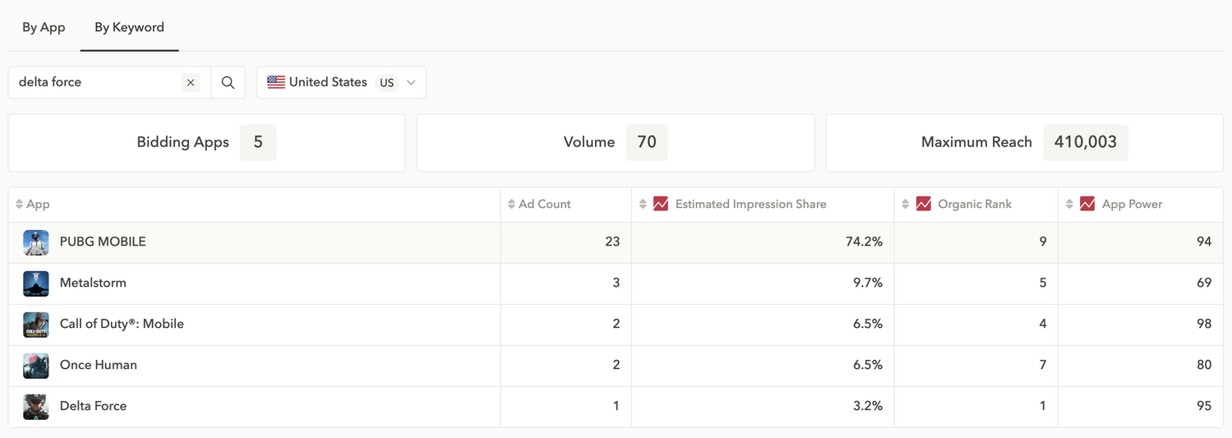Switch to the By App tab
The width and height of the screenshot is (1232, 438).
pos(44,27)
